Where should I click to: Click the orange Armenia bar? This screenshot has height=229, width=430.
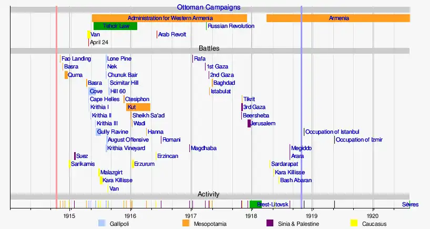coord(338,18)
